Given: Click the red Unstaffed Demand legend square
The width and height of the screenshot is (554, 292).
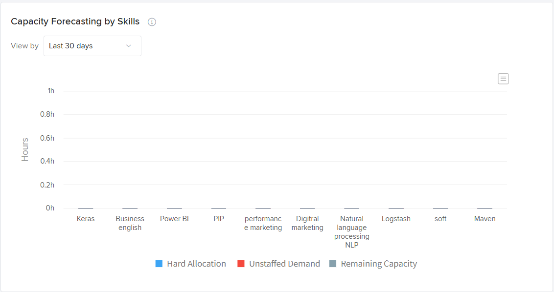Looking at the screenshot, I should [x=241, y=264].
